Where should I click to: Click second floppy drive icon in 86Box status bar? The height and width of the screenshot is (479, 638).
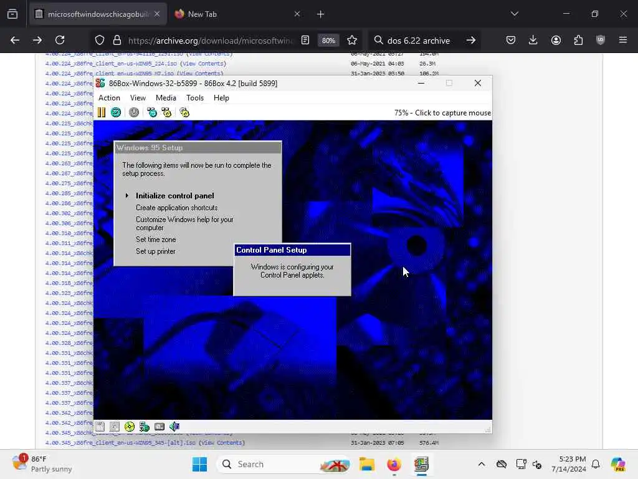tap(115, 427)
